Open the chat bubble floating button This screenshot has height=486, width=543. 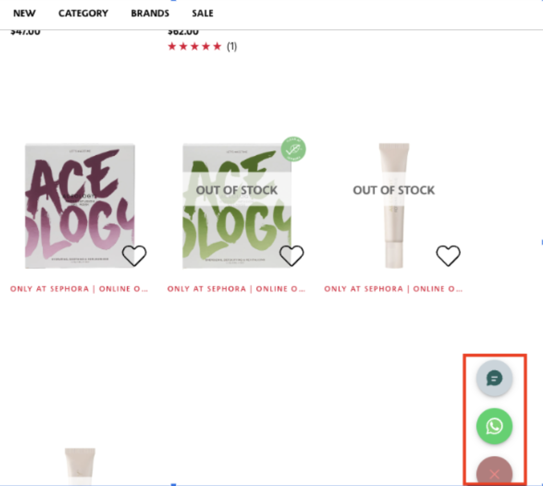[494, 378]
